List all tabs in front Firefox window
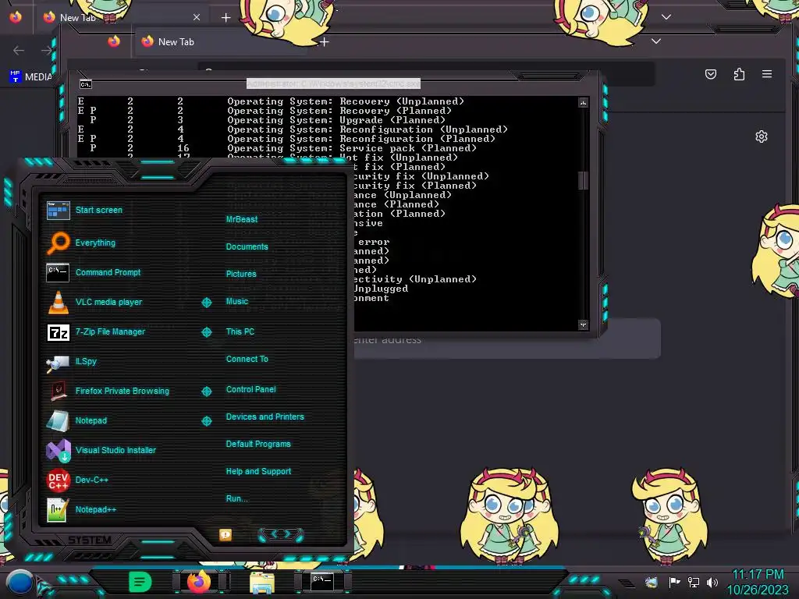Screen dimensions: 799x599 coord(656,41)
